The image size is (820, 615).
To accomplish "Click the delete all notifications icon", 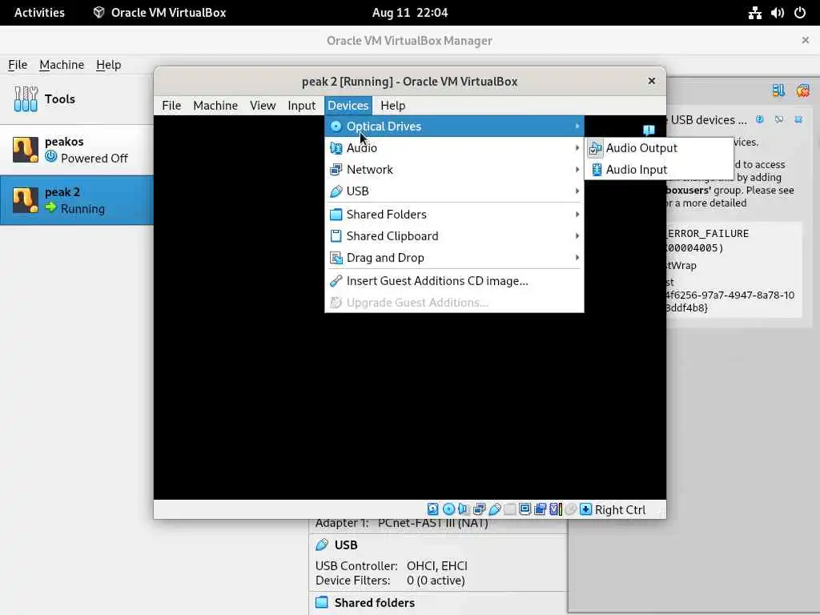I will [802, 91].
